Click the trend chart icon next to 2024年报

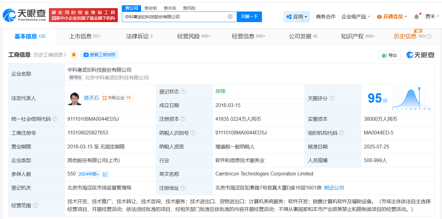pyautogui.click(x=105, y=174)
